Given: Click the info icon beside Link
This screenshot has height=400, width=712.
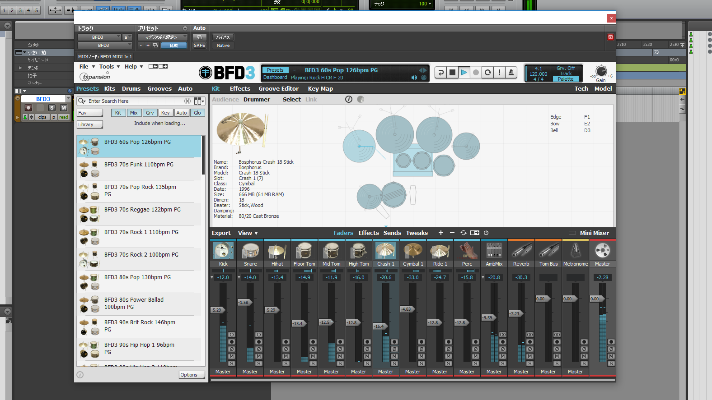Looking at the screenshot, I should coord(349,99).
